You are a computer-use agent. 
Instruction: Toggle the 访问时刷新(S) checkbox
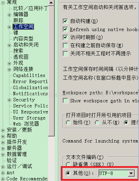(65, 37)
